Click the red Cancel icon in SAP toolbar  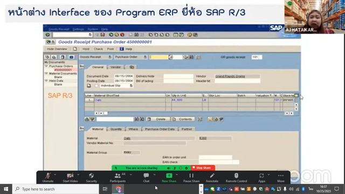click(122, 34)
